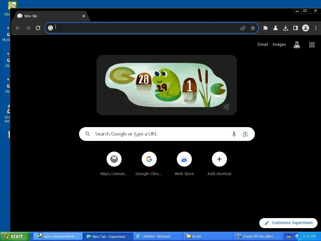The height and width of the screenshot is (241, 321).
Task: Expand hidden system tray icons
Action: (x=297, y=237)
